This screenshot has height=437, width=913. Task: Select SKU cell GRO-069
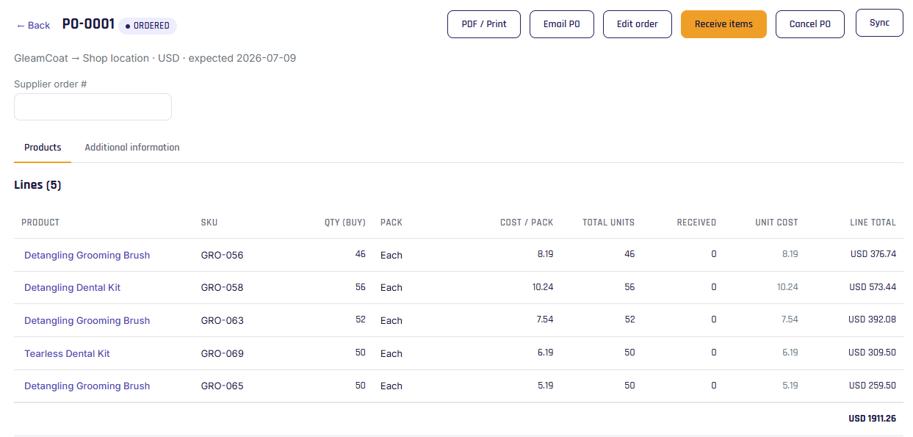[222, 353]
